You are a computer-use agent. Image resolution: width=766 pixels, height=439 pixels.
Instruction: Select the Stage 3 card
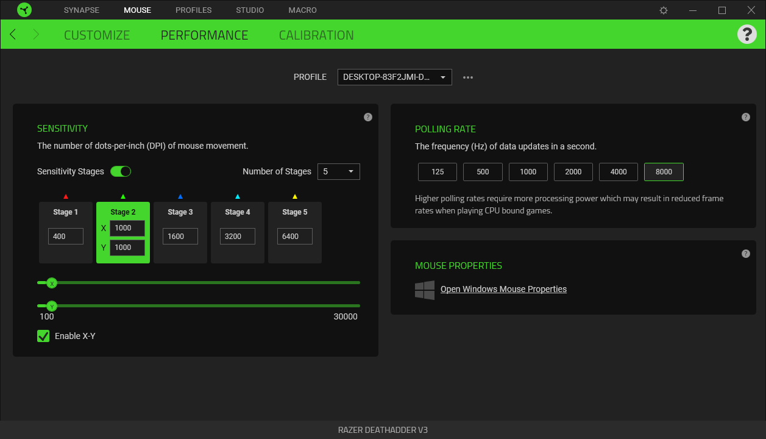[180, 232]
